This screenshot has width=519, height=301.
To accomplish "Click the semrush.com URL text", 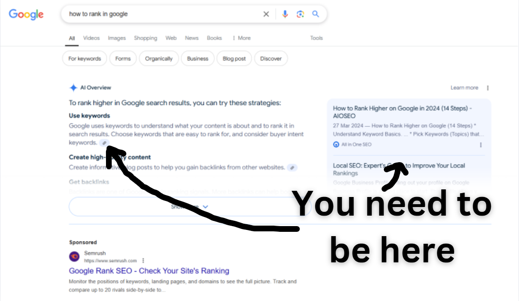I will (111, 260).
